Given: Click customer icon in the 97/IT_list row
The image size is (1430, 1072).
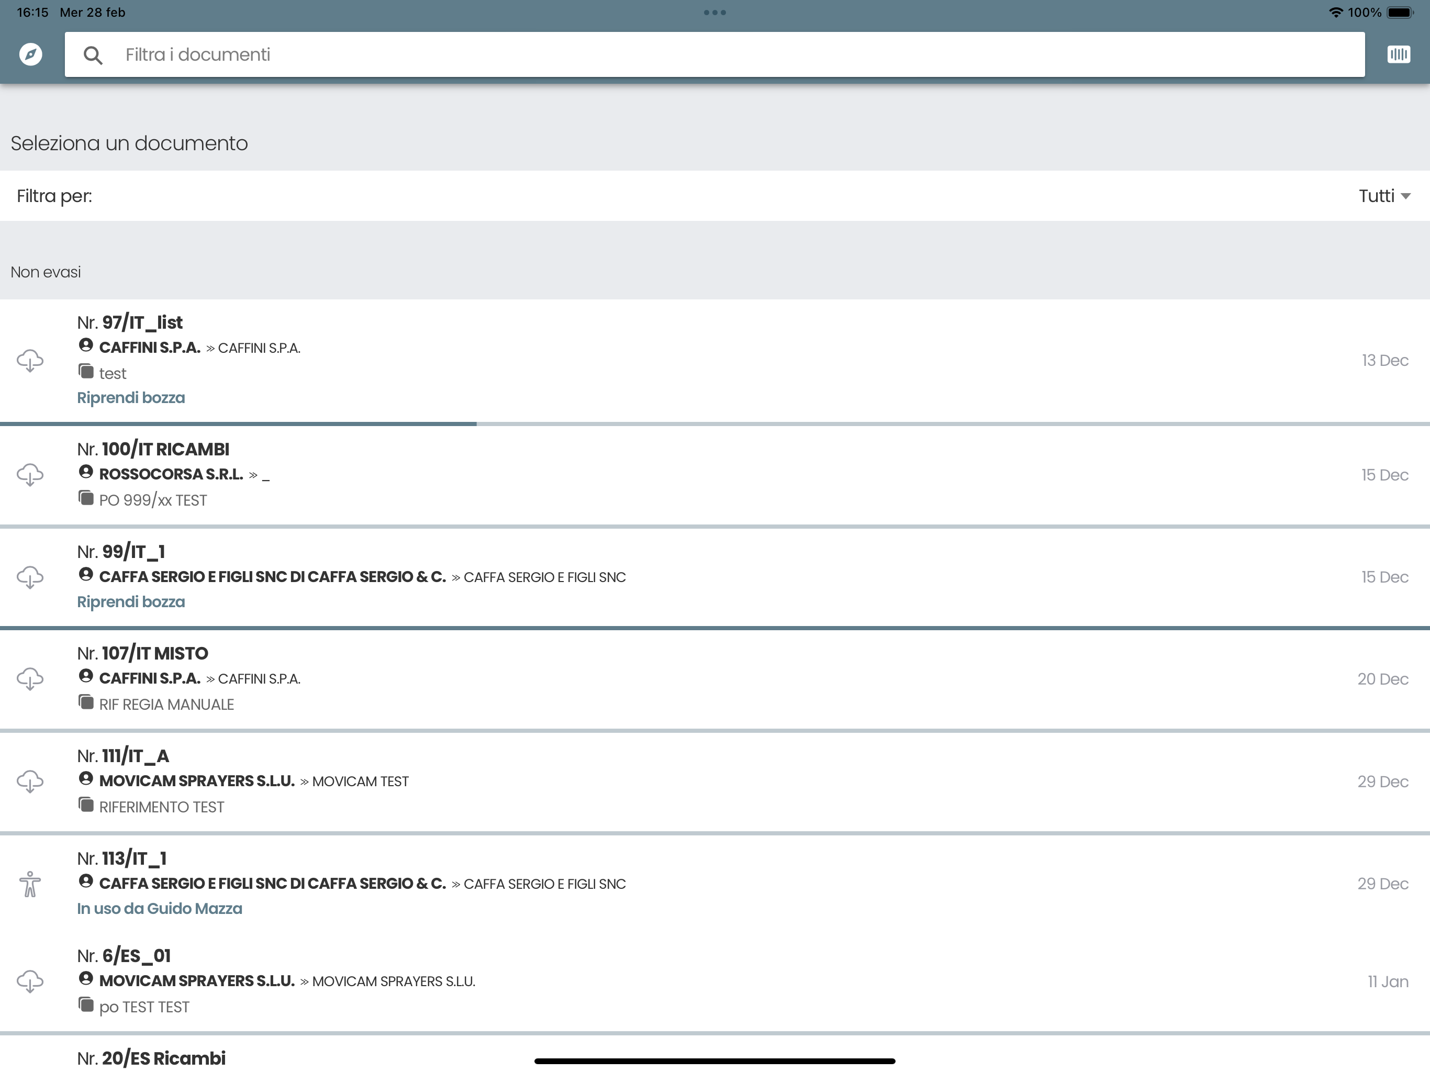Looking at the screenshot, I should pos(85,345).
